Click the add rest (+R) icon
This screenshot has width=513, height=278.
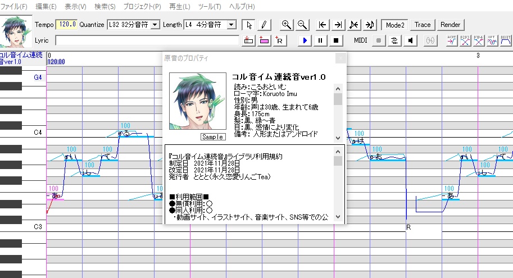(x=279, y=40)
